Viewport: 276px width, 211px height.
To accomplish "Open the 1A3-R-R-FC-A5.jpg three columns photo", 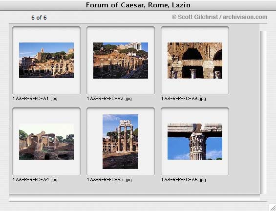I will point(120,142).
